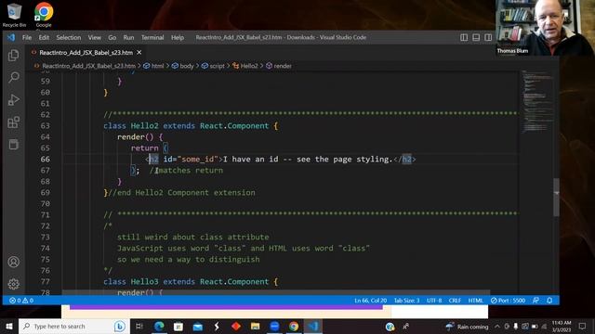Expand the body breadcrumb segment
Image resolution: width=595 pixels, height=334 pixels.
[x=183, y=66]
